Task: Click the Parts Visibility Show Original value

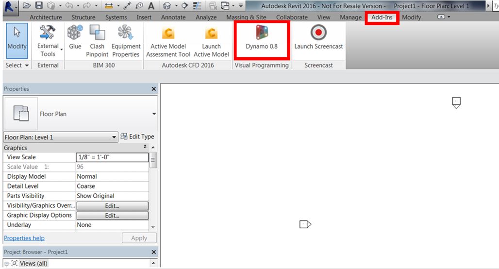Action: click(112, 196)
